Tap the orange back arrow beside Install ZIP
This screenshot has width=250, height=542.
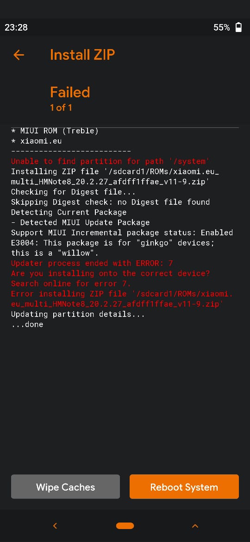19,55
